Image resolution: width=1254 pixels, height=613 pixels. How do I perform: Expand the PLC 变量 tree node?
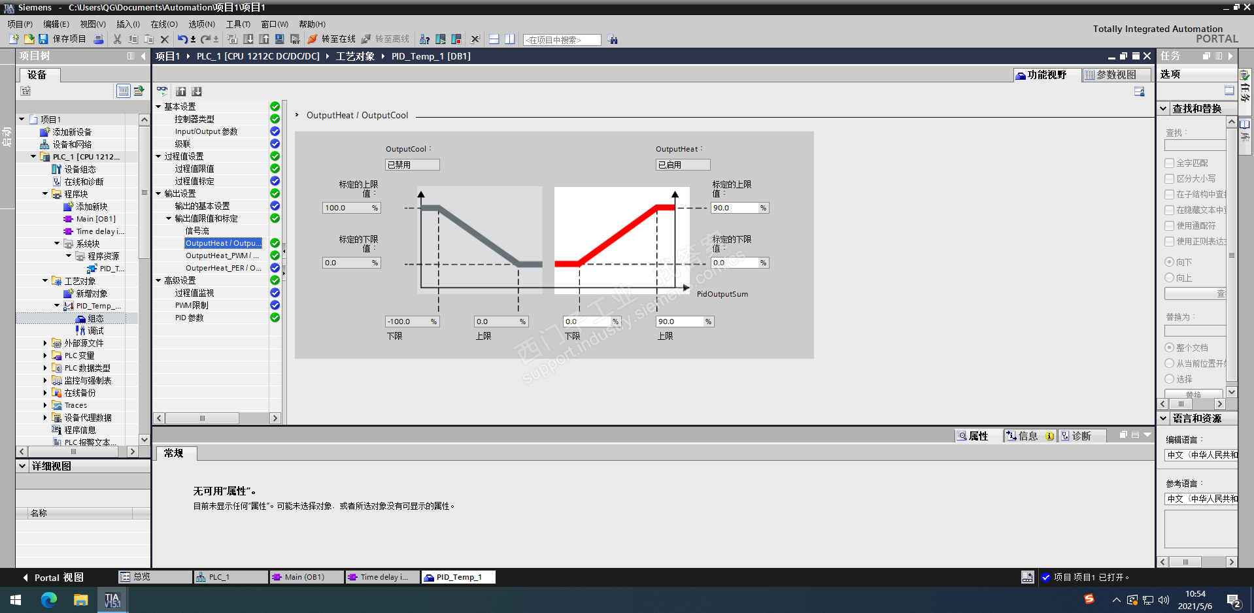pyautogui.click(x=45, y=356)
